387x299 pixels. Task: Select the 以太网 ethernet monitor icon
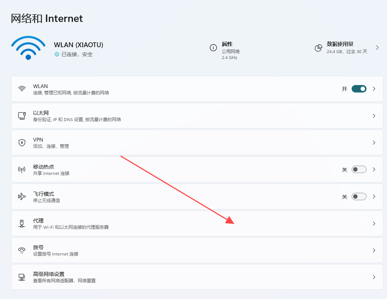click(x=22, y=116)
